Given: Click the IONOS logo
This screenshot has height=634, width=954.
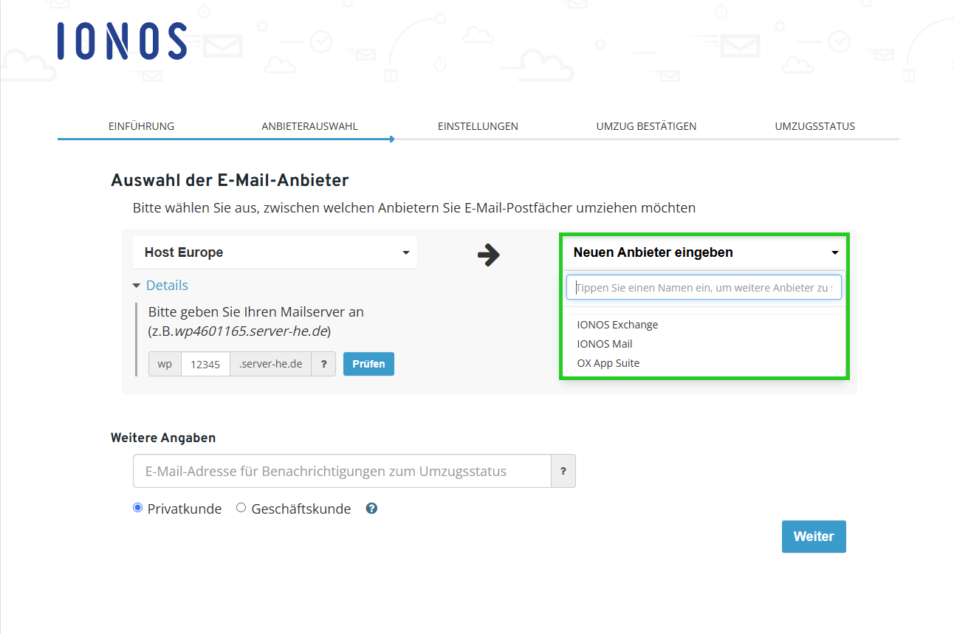Looking at the screenshot, I should (122, 41).
